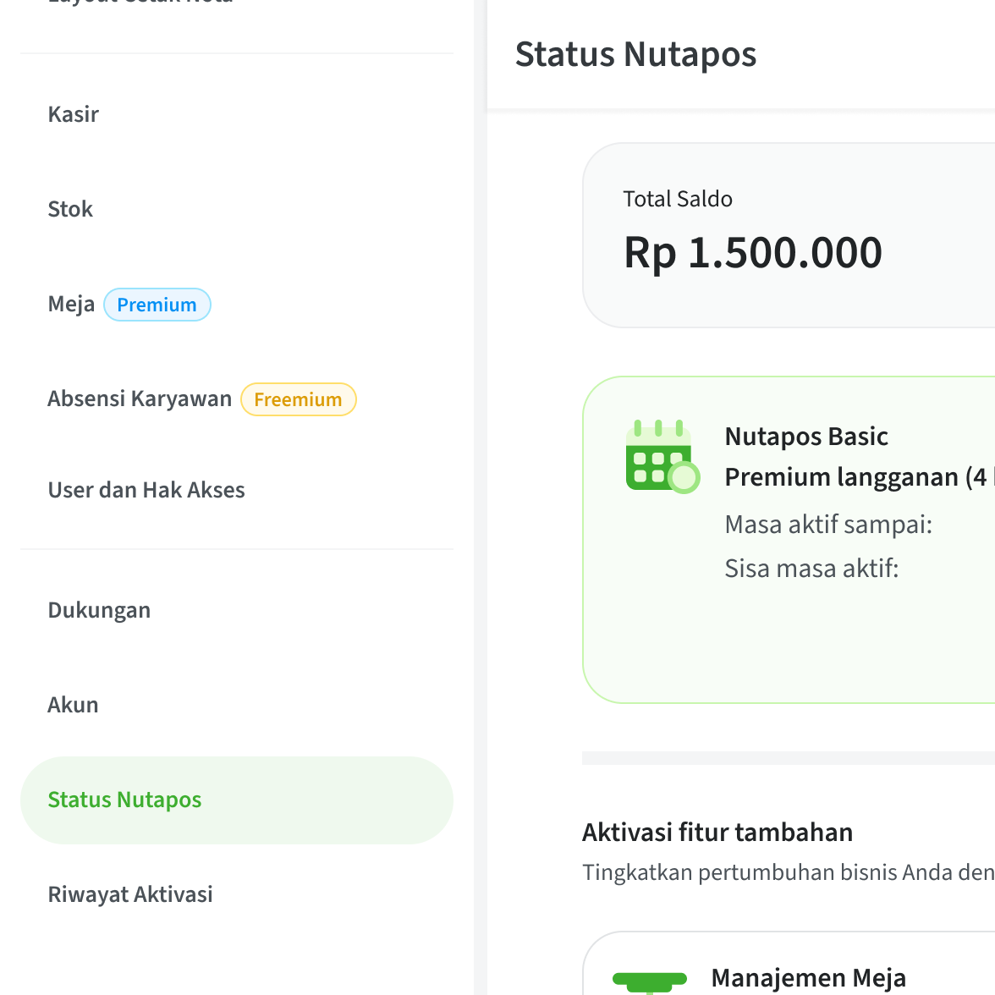
Task: Click the Masa aktif sampai label
Action: [x=828, y=525]
